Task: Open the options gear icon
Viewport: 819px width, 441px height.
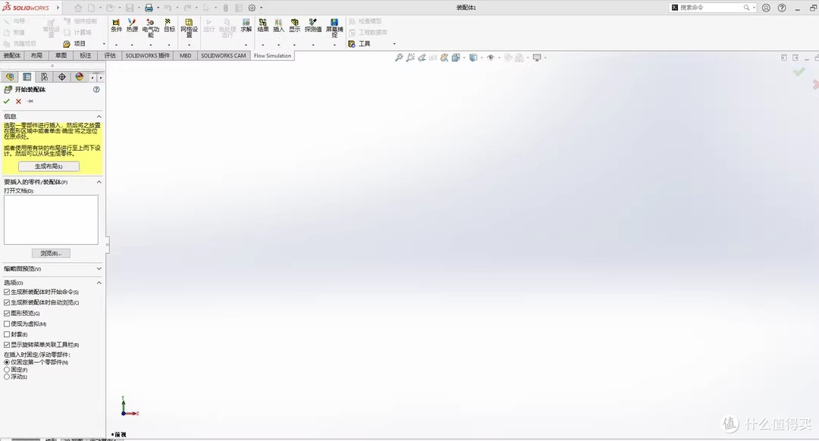Action: [x=252, y=8]
